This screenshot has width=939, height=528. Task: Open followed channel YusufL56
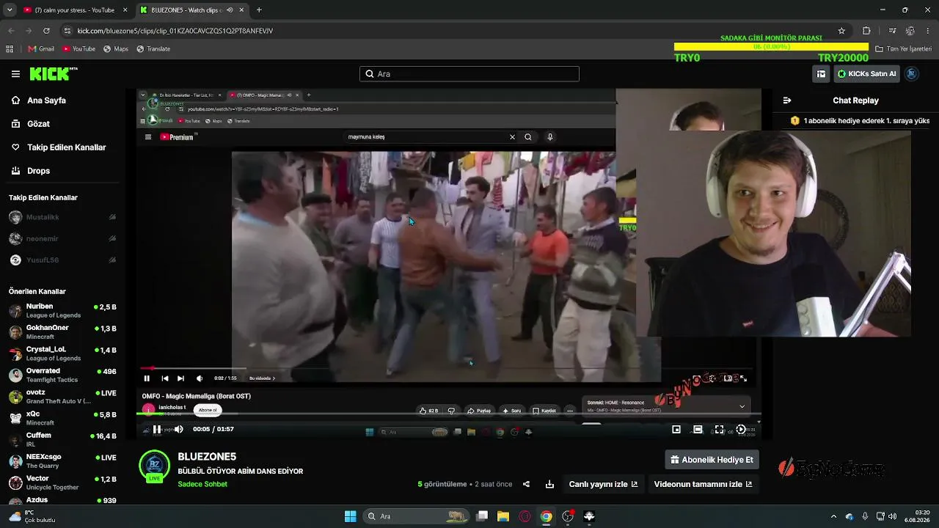[62, 260]
